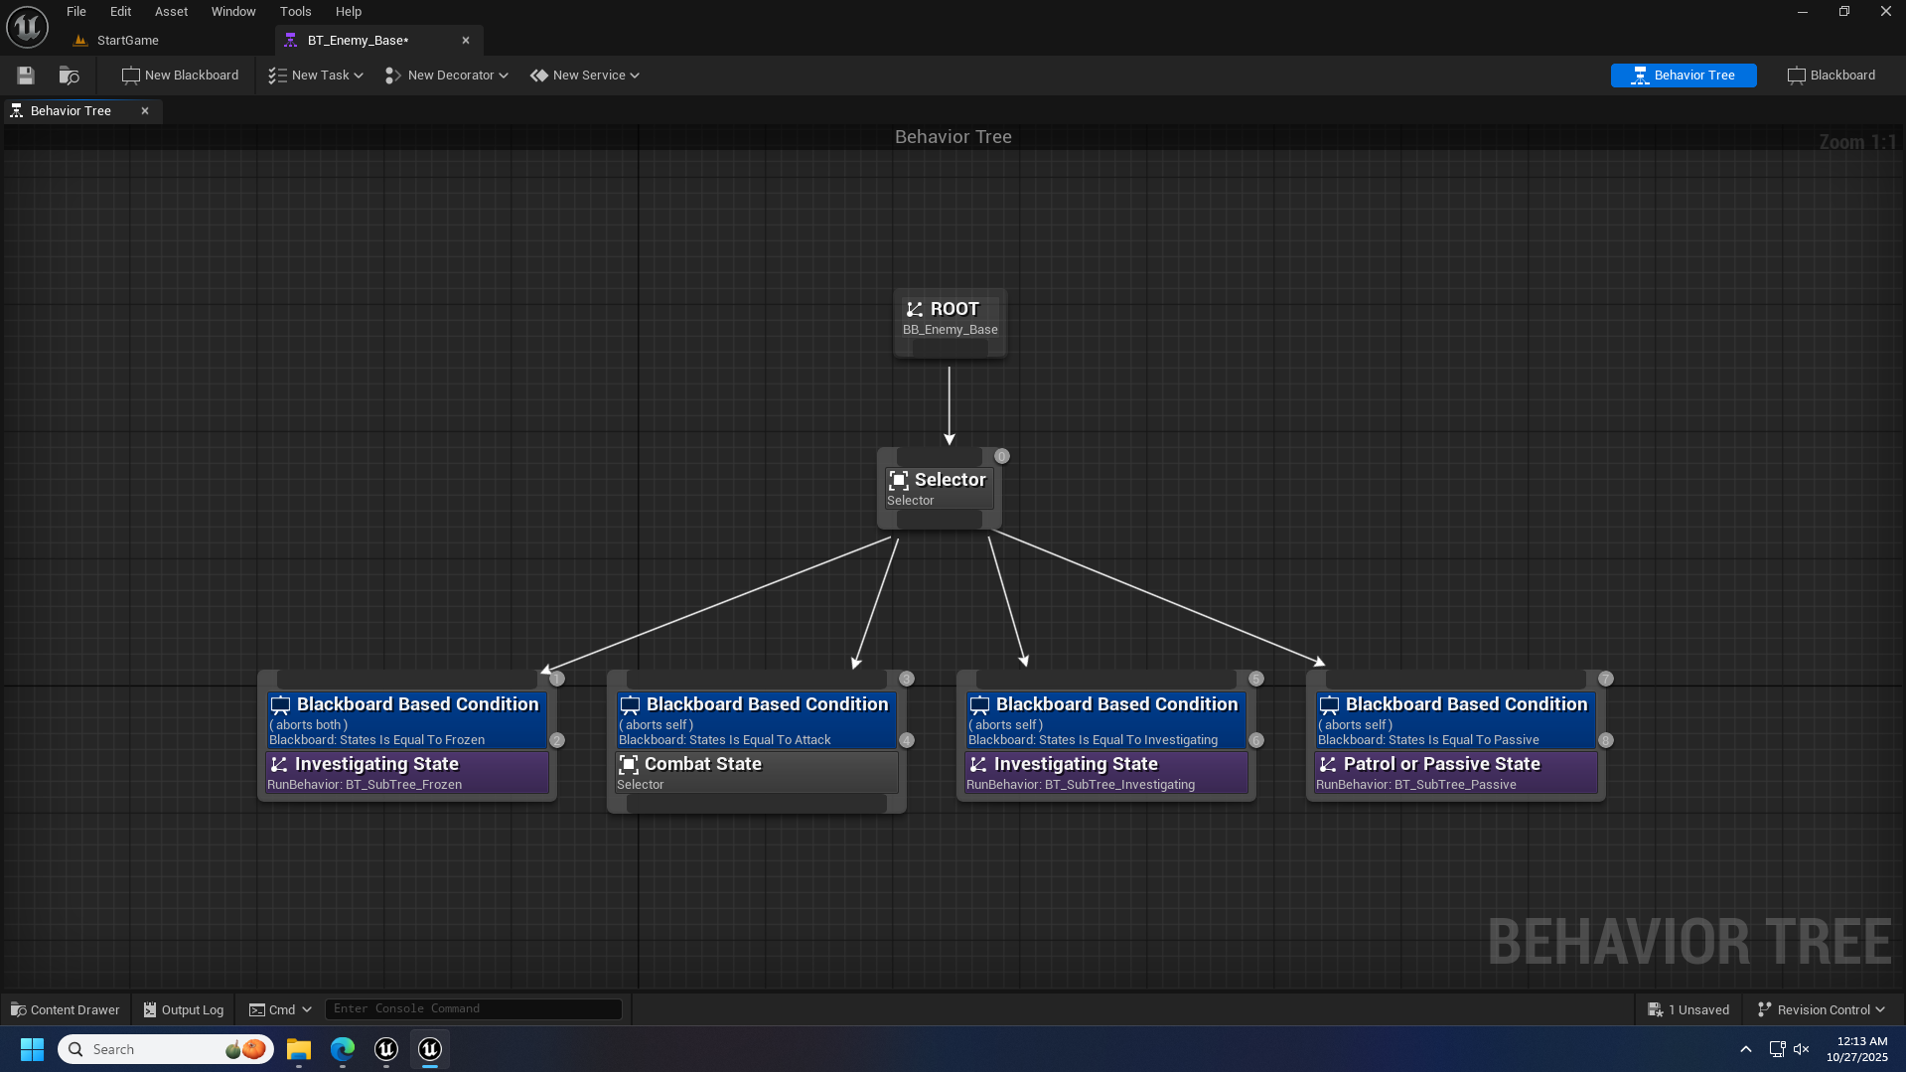The width and height of the screenshot is (1906, 1072).
Task: Open the Window menu
Action: pos(233,12)
